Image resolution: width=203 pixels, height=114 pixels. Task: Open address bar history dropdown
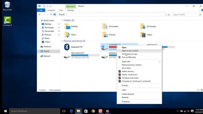coord(166,15)
